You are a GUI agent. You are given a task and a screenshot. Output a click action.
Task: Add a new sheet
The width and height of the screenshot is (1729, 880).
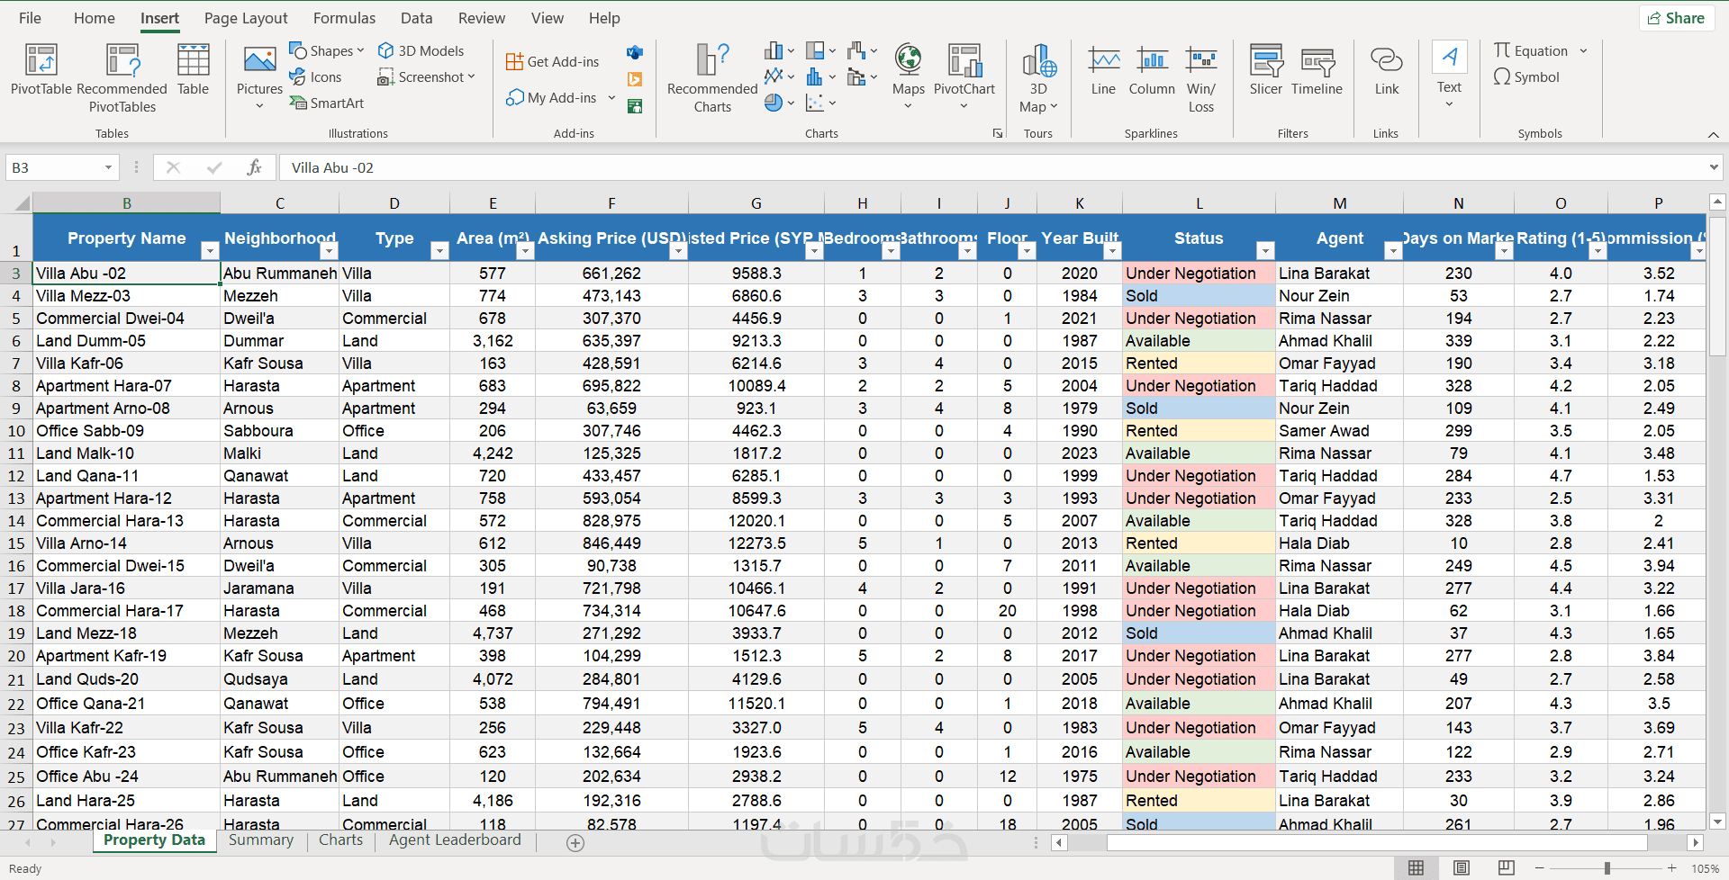(575, 842)
